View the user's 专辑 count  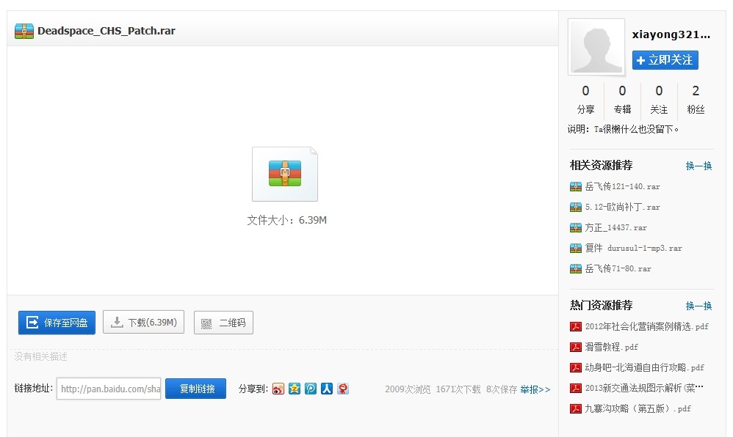tap(622, 100)
